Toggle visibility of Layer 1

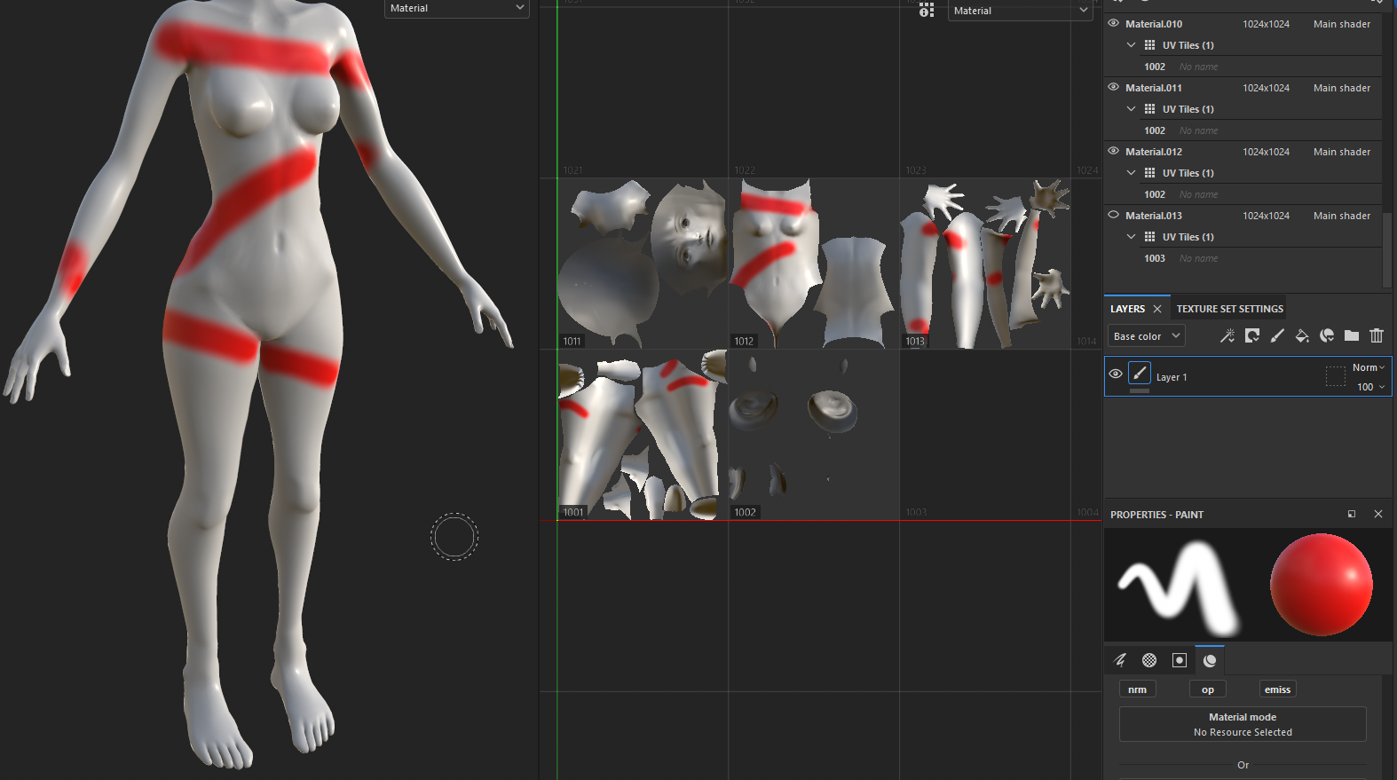pos(1116,374)
